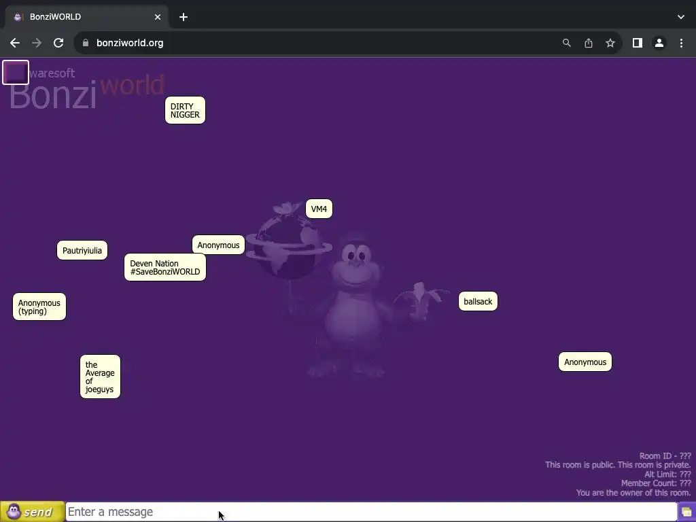The image size is (696, 522).
Task: Select the purple square in top-left corner
Action: (x=16, y=72)
